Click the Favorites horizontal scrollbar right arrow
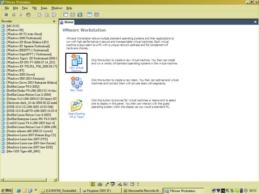Screen dimensions: 259x194 55,180
